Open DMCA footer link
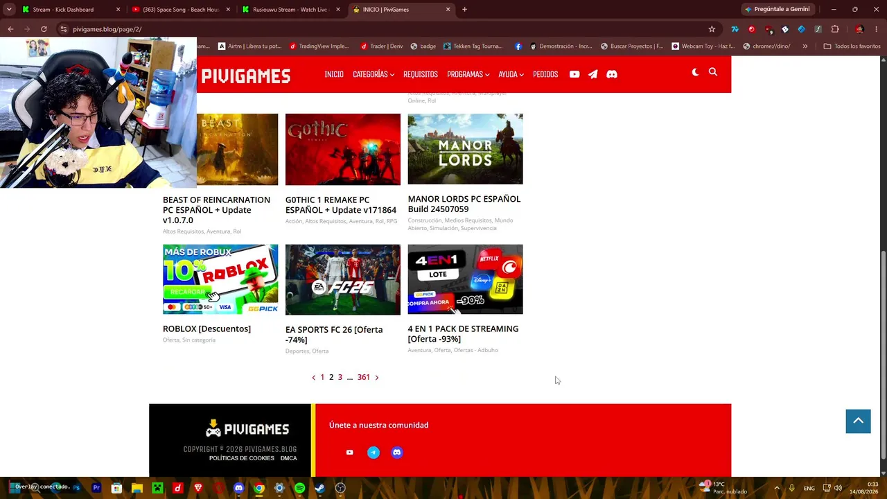887x499 pixels. (x=289, y=458)
